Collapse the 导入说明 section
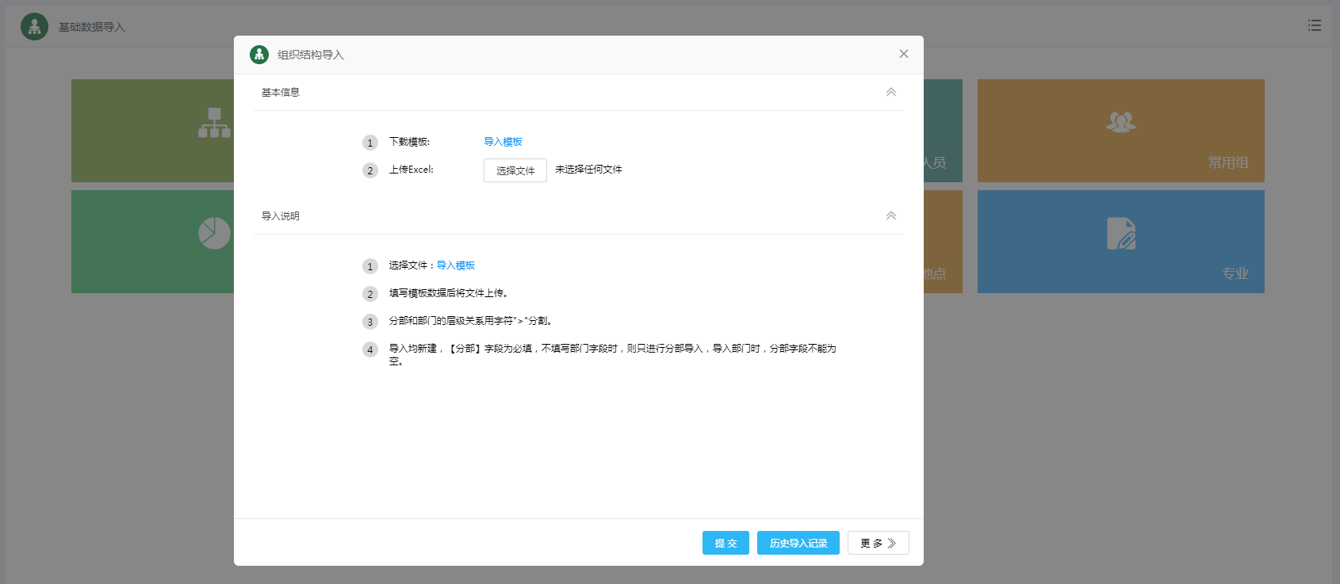Viewport: 1340px width, 584px height. 890,216
